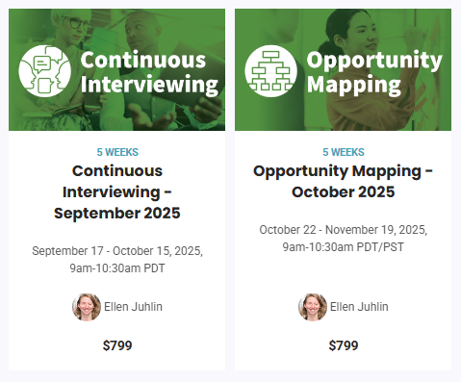Image resolution: width=461 pixels, height=382 pixels.
Task: Select Ellen Juhlin name in Continuous Interviewing card
Action: click(133, 307)
